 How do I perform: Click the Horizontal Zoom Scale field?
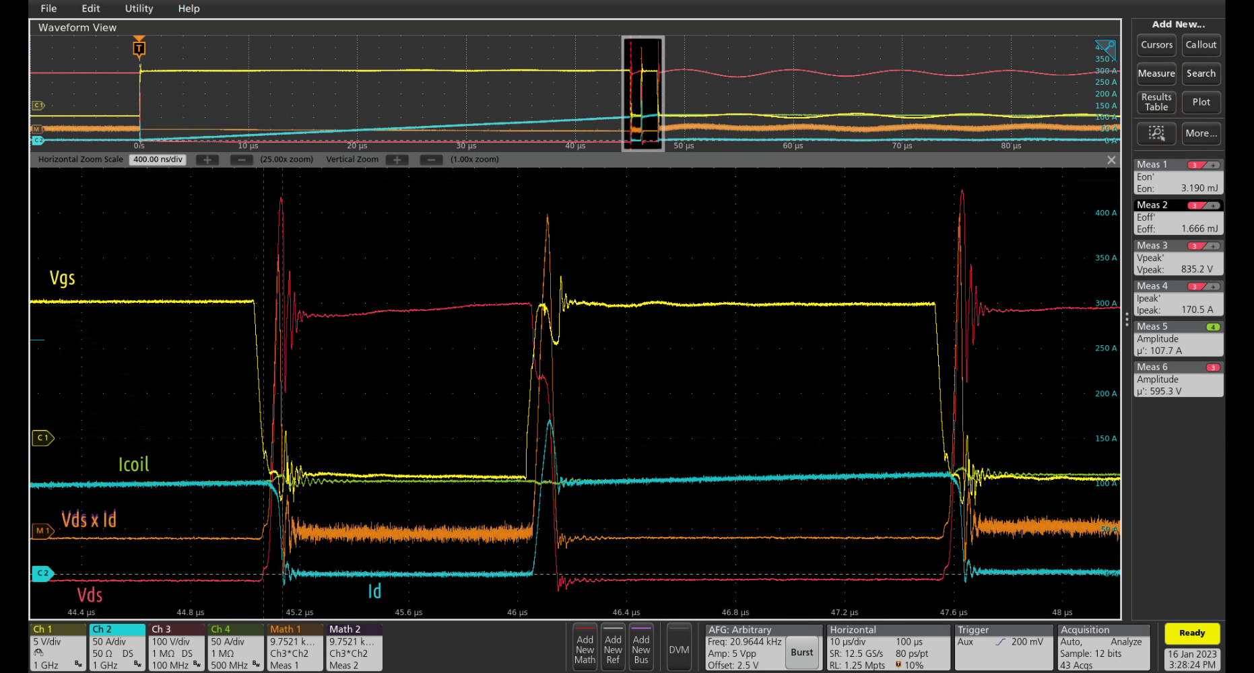click(158, 160)
